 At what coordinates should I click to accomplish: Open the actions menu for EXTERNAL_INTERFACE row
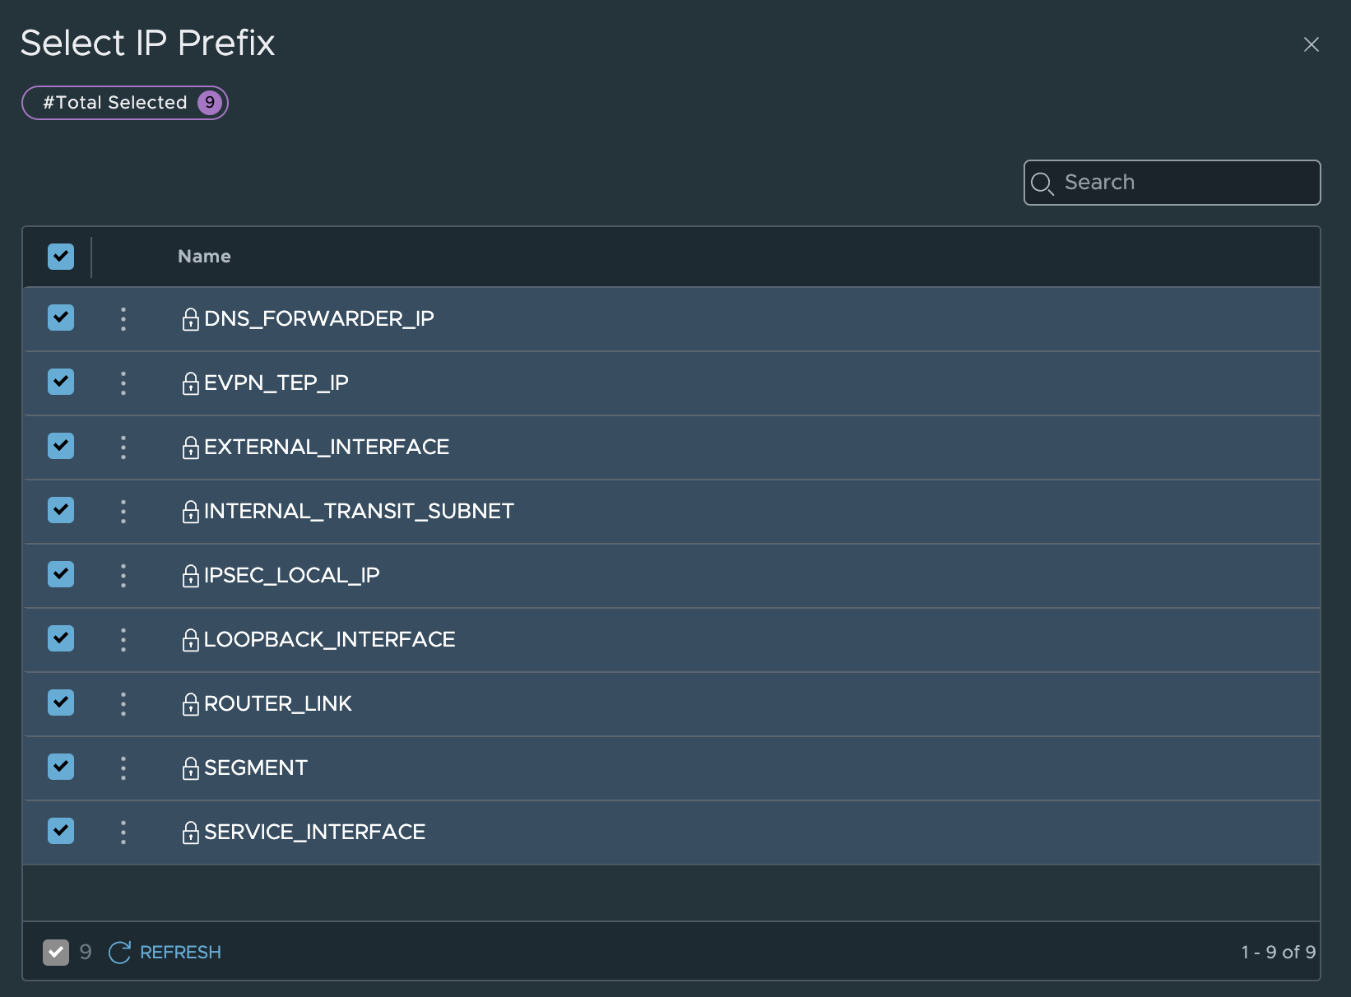(123, 447)
